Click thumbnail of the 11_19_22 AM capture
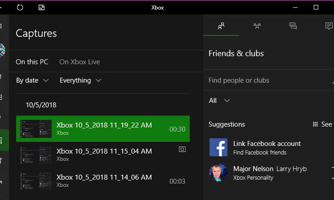 36,129
